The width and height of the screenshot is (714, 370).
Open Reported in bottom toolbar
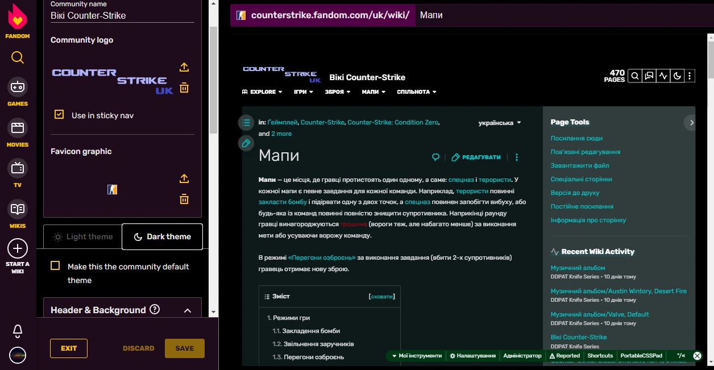click(x=564, y=356)
